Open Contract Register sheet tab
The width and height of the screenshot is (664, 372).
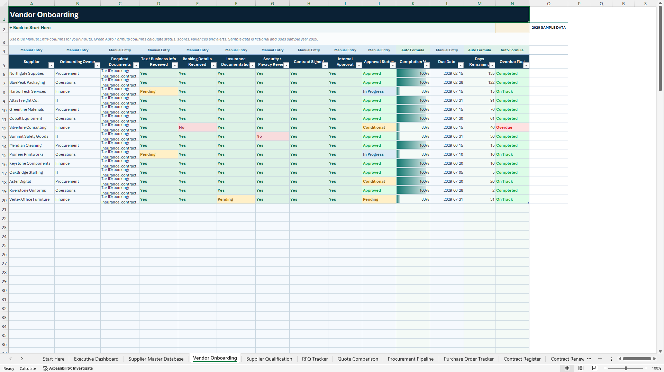click(x=522, y=359)
